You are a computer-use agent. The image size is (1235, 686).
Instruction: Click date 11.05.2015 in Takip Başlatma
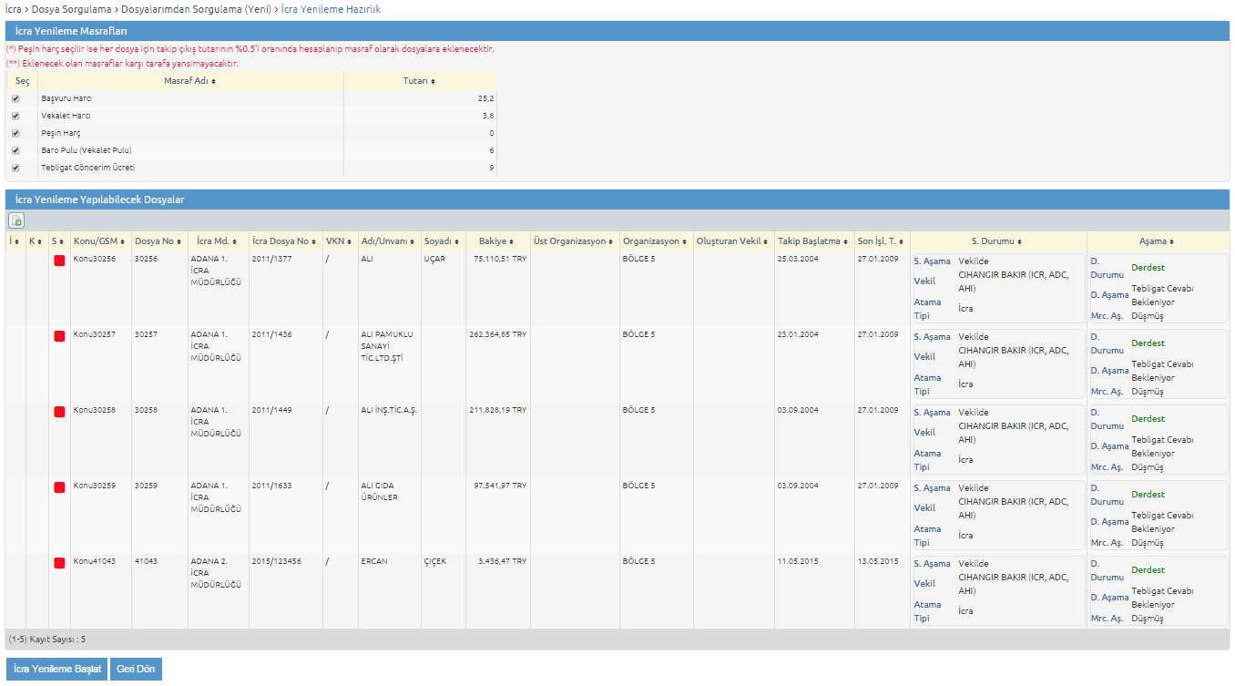[x=798, y=561]
